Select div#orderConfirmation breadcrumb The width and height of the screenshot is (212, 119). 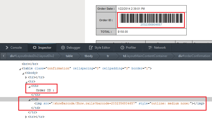pos(194,56)
